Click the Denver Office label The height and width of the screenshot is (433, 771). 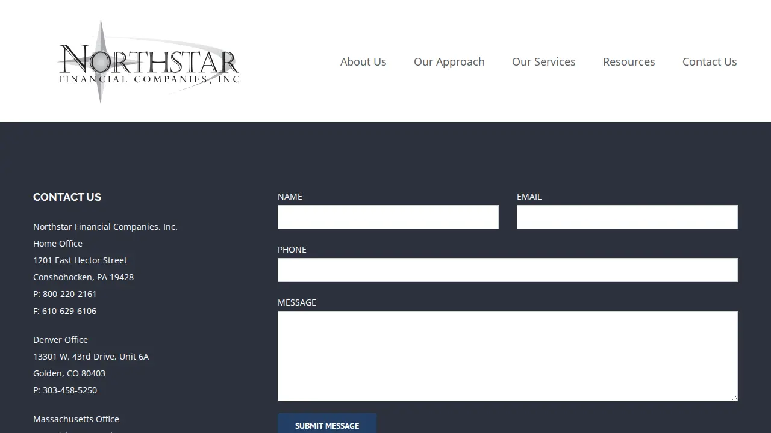tap(60, 340)
